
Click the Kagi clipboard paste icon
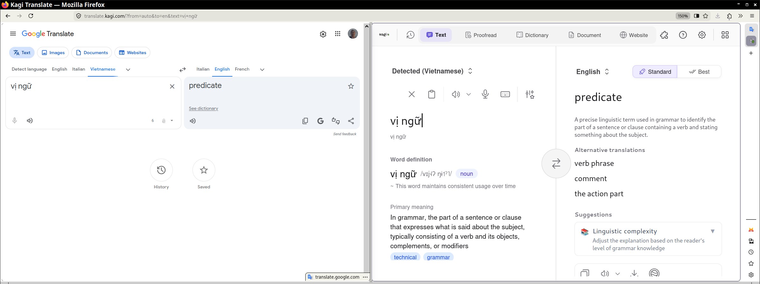(432, 94)
